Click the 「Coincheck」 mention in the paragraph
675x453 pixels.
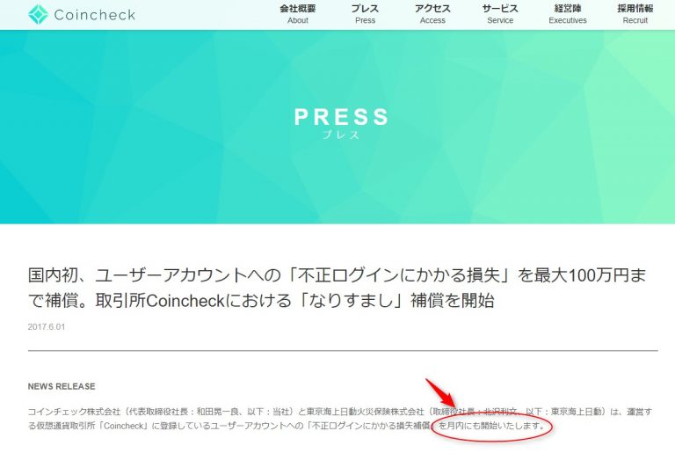pyautogui.click(x=123, y=426)
